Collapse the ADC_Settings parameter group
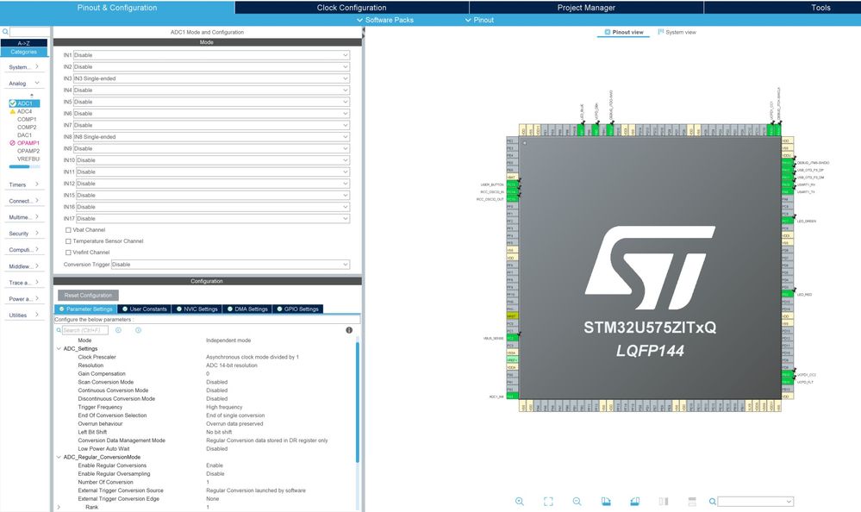 (x=59, y=349)
